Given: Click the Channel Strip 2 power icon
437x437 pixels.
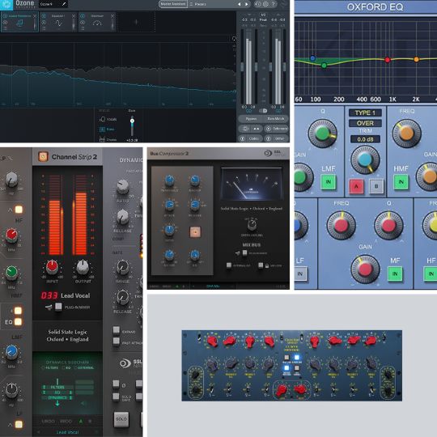Looking at the screenshot, I should [43, 157].
